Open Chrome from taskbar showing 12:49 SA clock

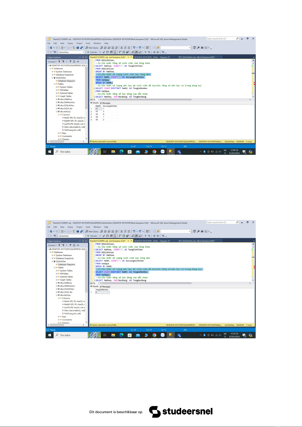tap(154, 152)
